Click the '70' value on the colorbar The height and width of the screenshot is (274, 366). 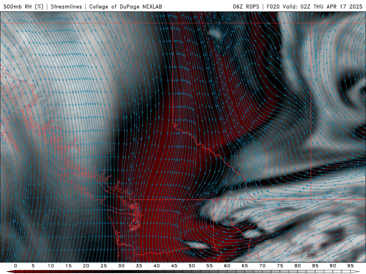tap(262, 266)
